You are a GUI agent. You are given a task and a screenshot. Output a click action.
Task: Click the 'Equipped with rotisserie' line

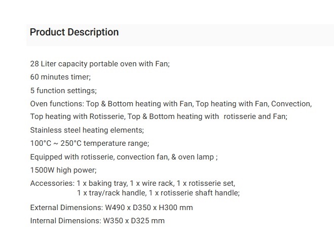click(x=124, y=157)
